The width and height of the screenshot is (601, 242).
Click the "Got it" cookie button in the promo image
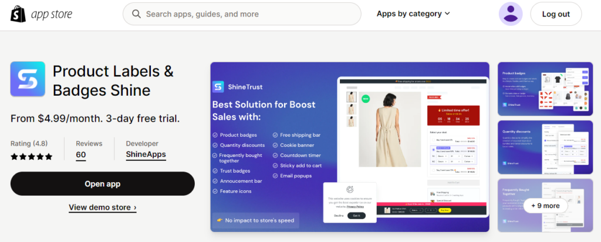356,216
